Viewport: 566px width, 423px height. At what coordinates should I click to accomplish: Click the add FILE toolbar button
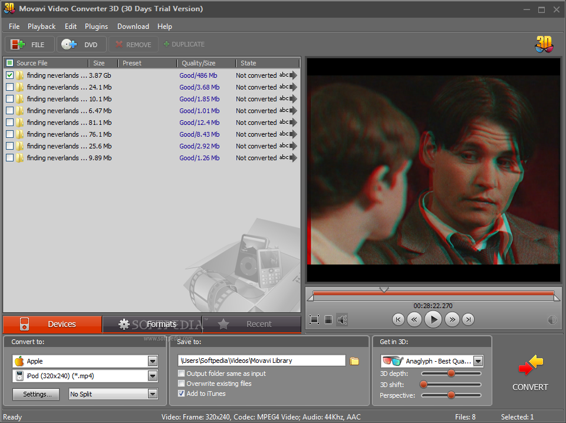(29, 44)
